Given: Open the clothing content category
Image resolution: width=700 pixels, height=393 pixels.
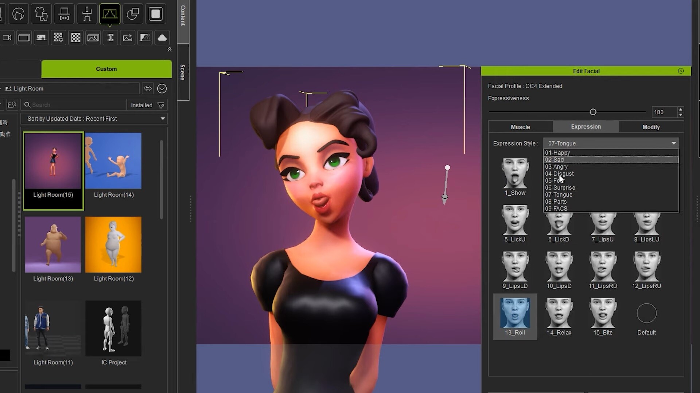Looking at the screenshot, I should [x=41, y=14].
